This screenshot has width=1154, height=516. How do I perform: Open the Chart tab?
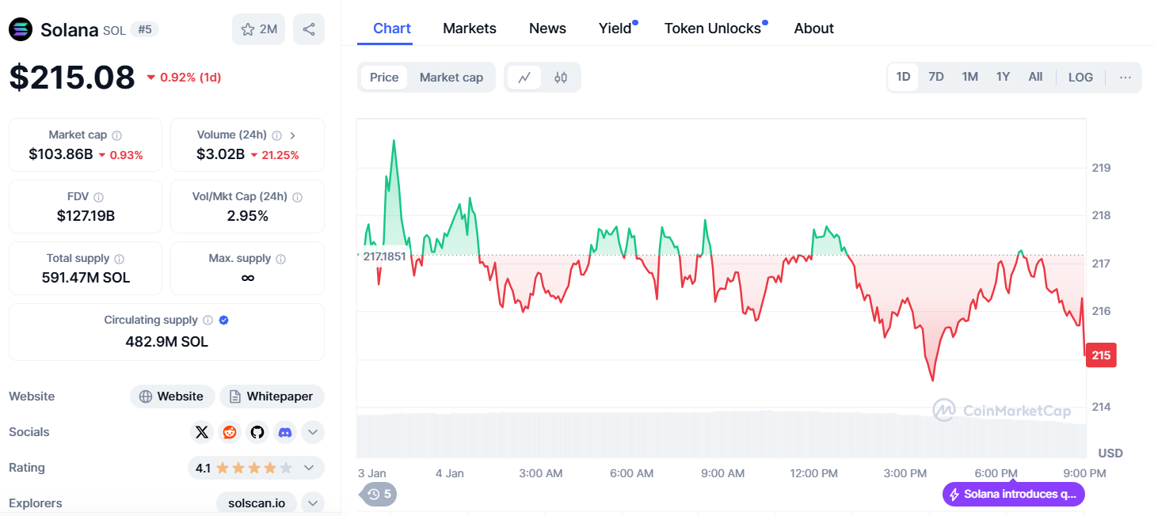(x=392, y=28)
